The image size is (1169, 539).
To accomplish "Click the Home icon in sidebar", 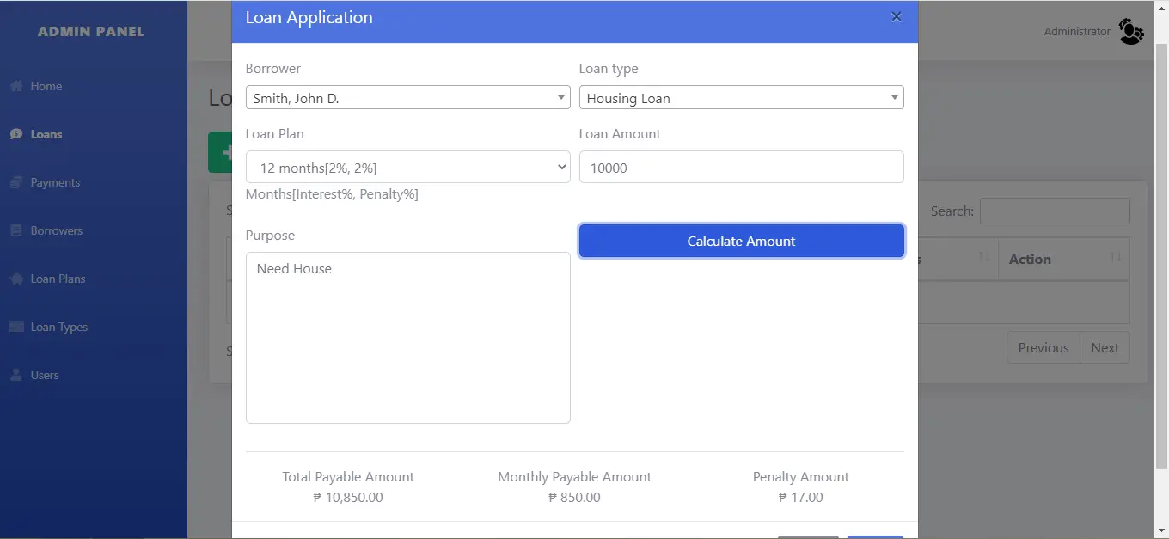I will pyautogui.click(x=15, y=86).
